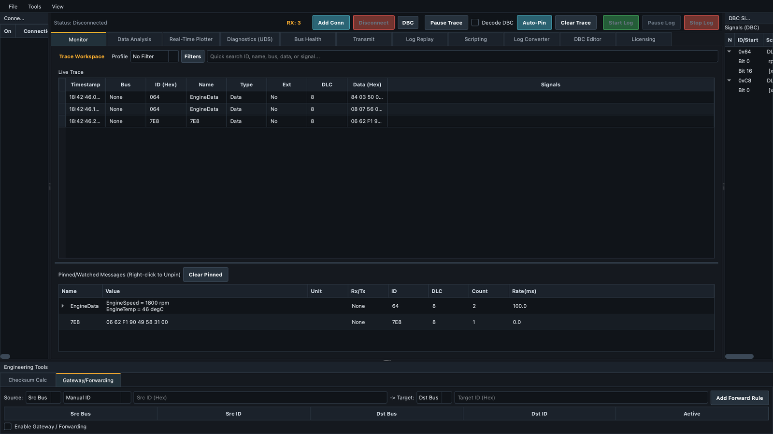Click the DBC signals panel horizontal scrollbar
This screenshot has width=773, height=434.
point(739,356)
